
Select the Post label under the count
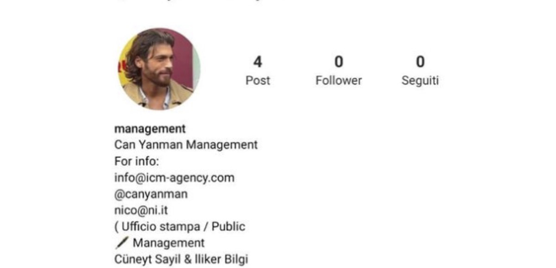(x=258, y=81)
